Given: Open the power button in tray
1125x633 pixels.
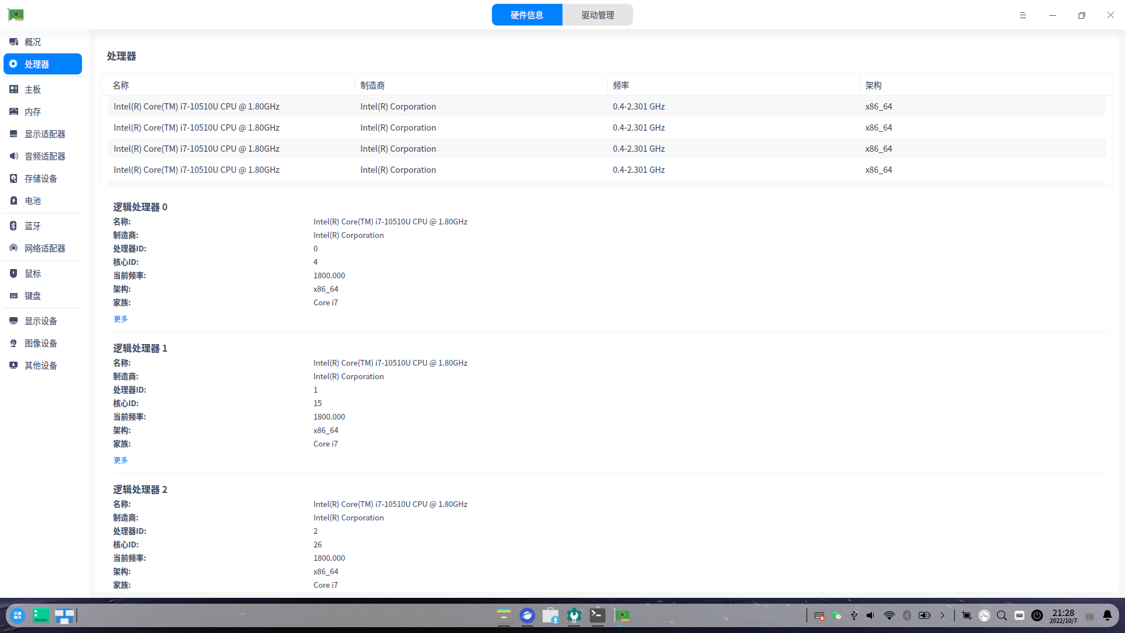Looking at the screenshot, I should point(1037,615).
